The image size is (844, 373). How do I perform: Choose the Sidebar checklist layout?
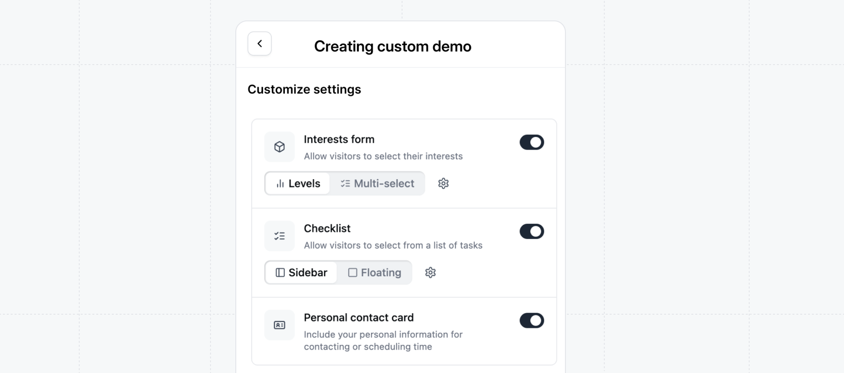click(301, 272)
